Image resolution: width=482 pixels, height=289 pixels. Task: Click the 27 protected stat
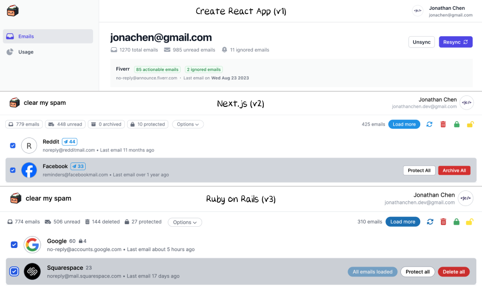[143, 222]
